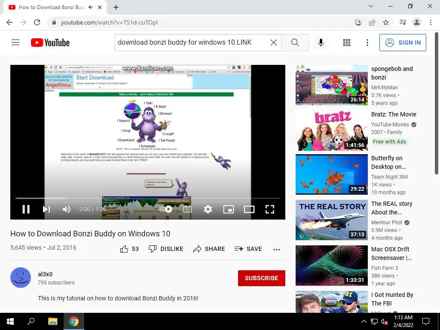Skip to the next video
Screen dimensions: 440x330
(x=46, y=209)
